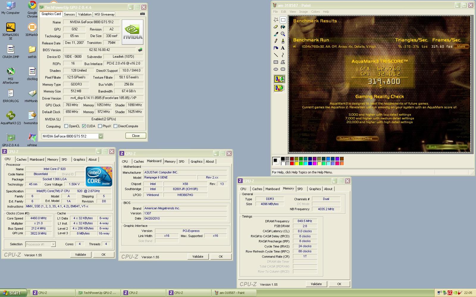Click the DRAM Frequency value 849.5 MHz
The width and height of the screenshot is (476, 297).
(x=305, y=221)
